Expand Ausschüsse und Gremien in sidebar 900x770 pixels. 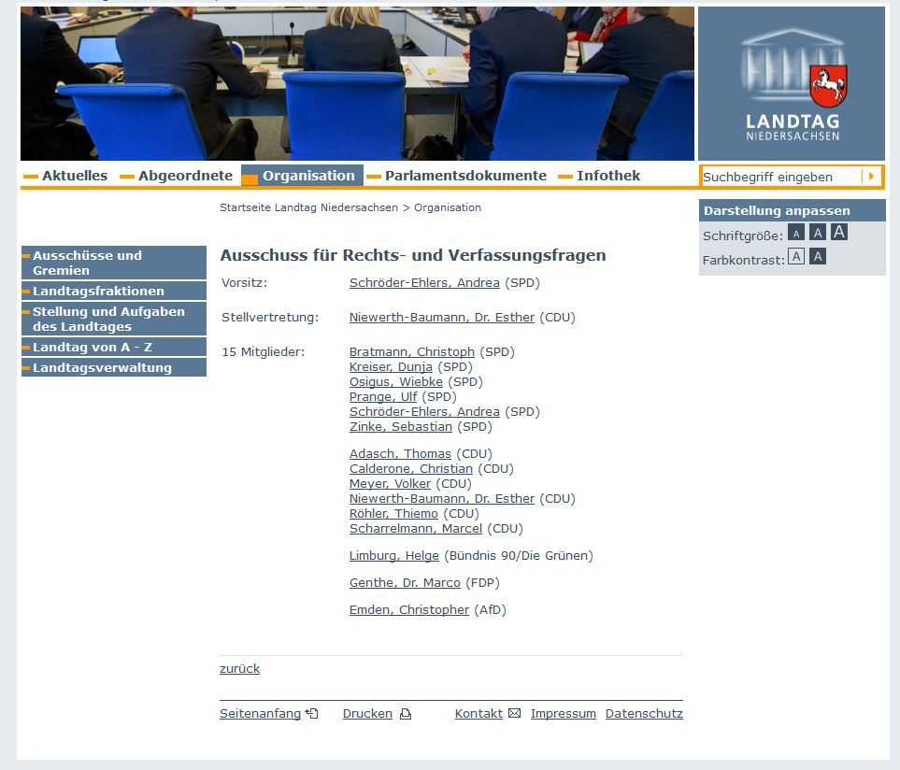tap(114, 263)
